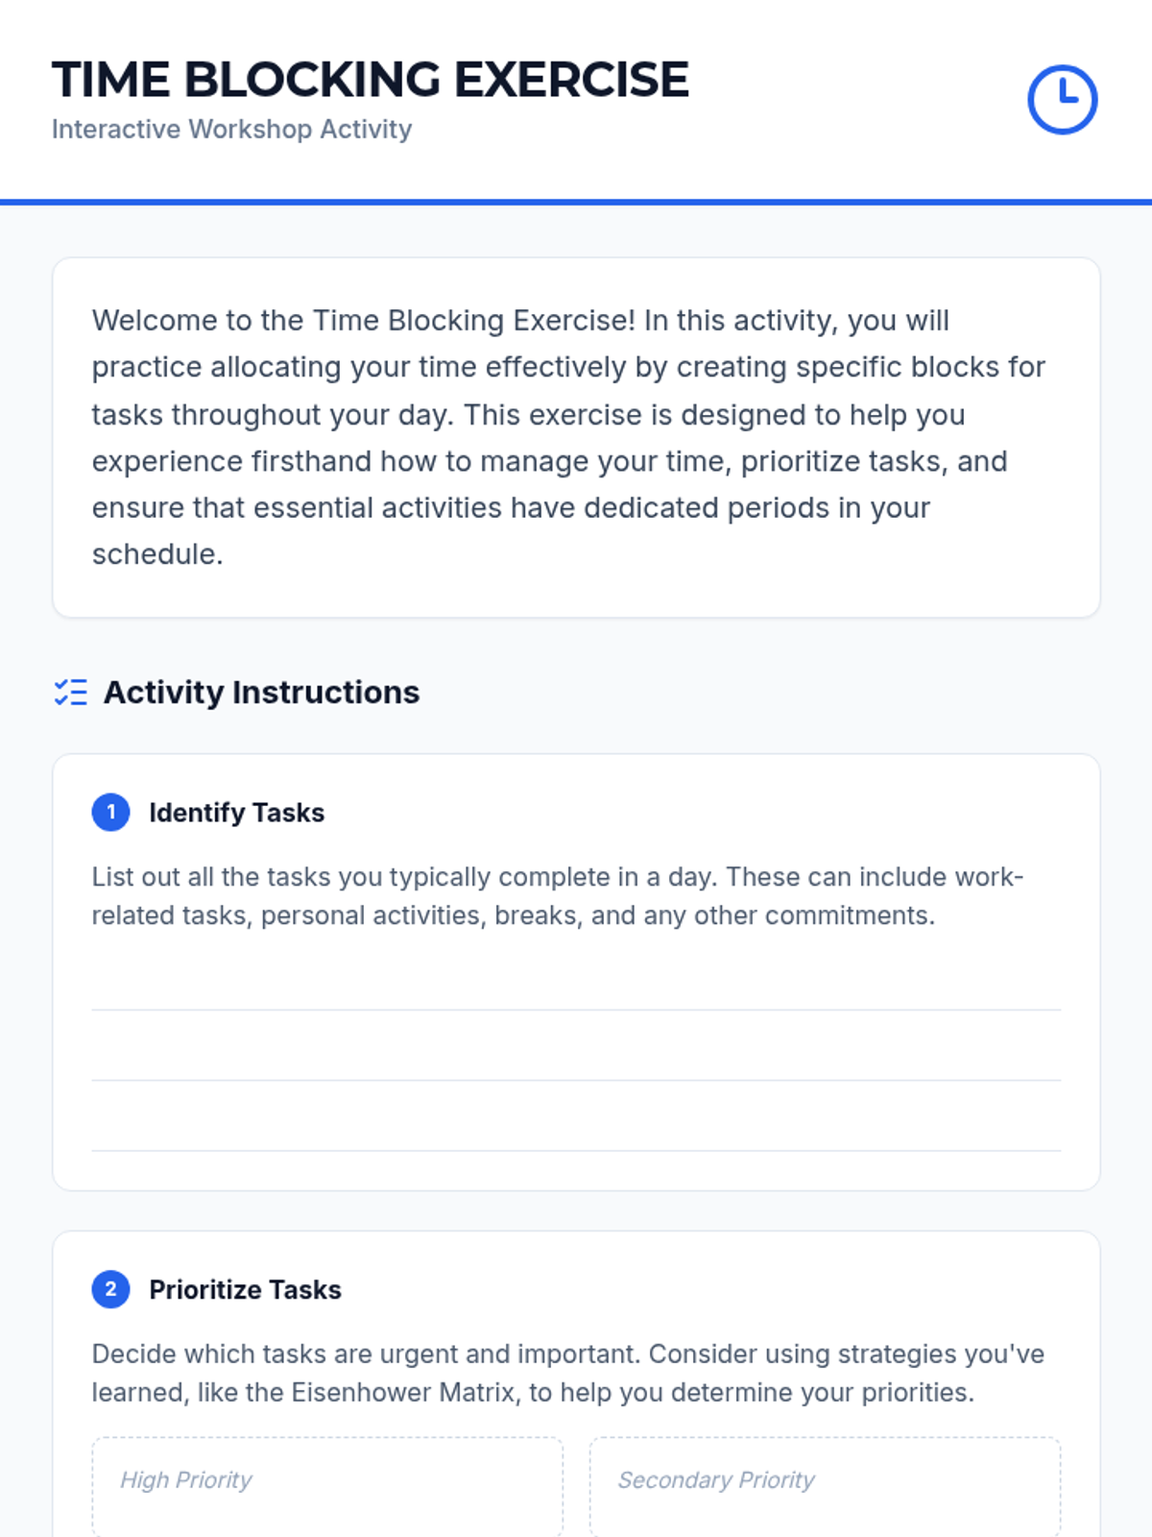
Task: Click the step 1 number badge
Action: 110,813
